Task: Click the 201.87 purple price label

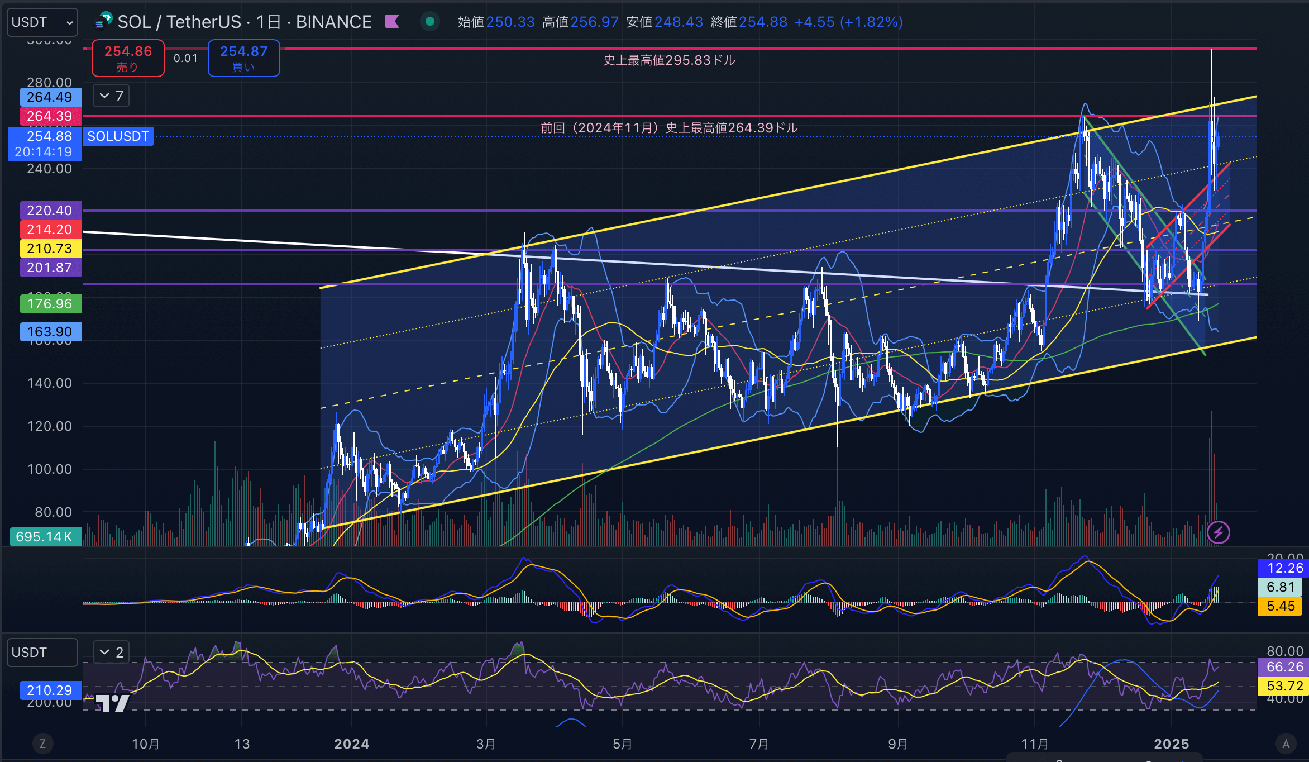Action: pos(50,268)
